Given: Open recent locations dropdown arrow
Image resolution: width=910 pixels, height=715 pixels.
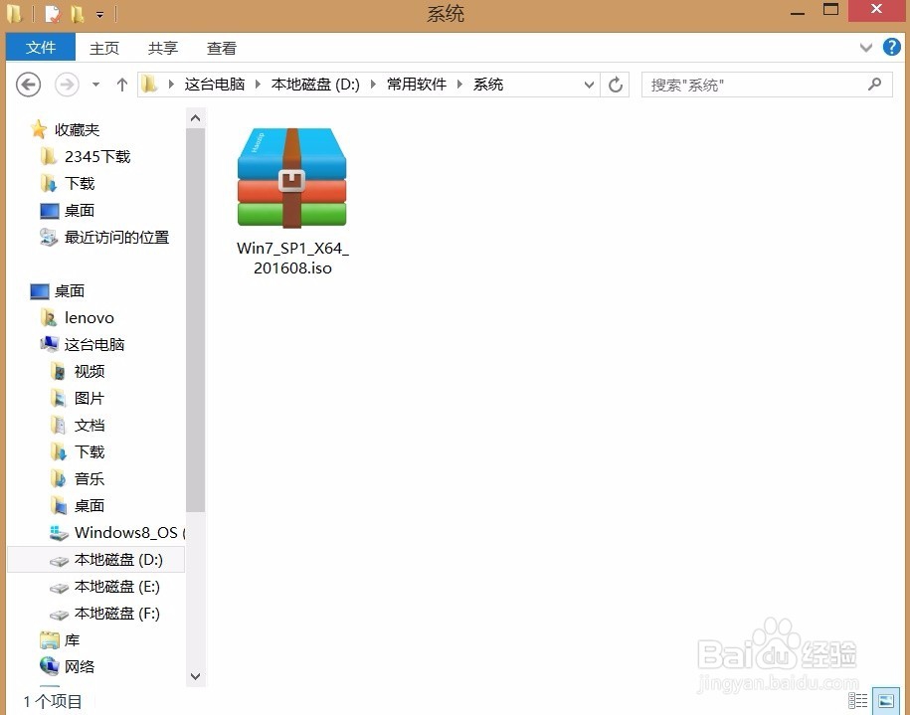Looking at the screenshot, I should (x=95, y=85).
